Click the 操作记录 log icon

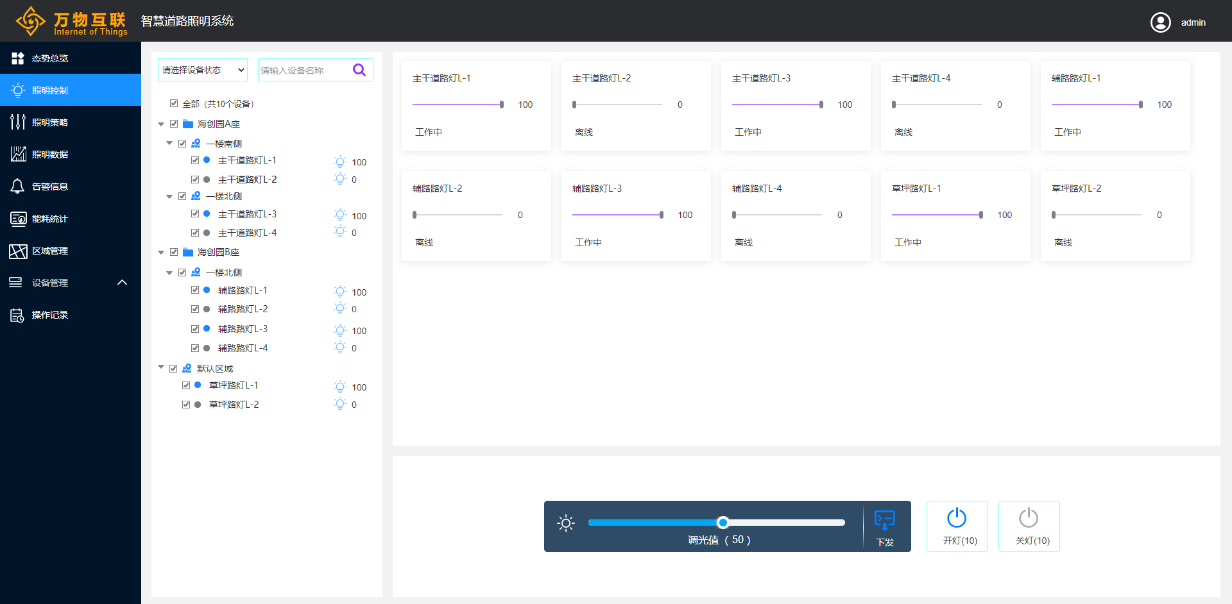[17, 315]
